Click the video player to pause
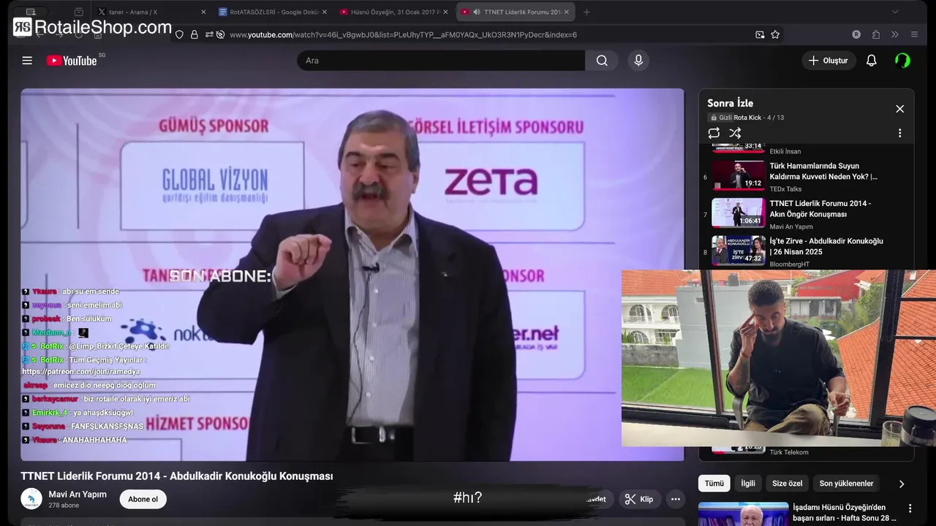 352,275
